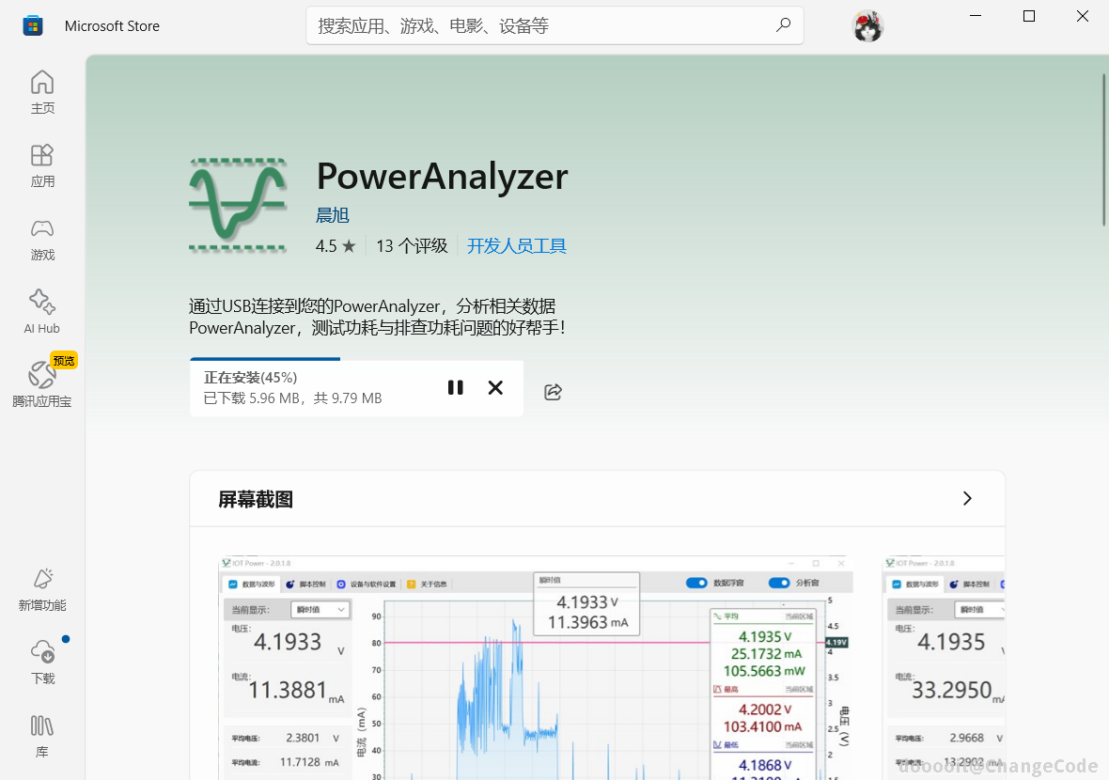Open What's New (新增功能) page
The height and width of the screenshot is (780, 1109).
tap(42, 590)
